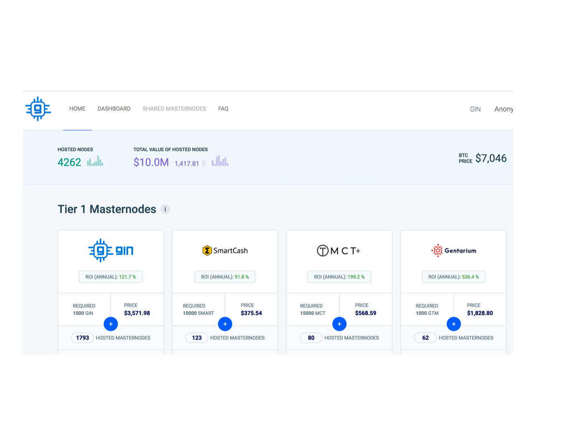Open the Anonymous user menu
The width and height of the screenshot is (583, 437).
coord(504,109)
